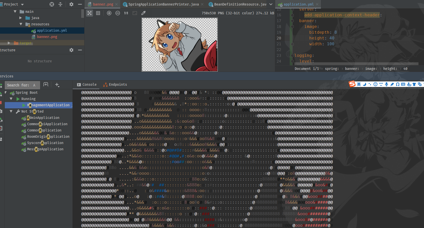
Task: Activate the color picker eyedropper tool
Action: 144,13
